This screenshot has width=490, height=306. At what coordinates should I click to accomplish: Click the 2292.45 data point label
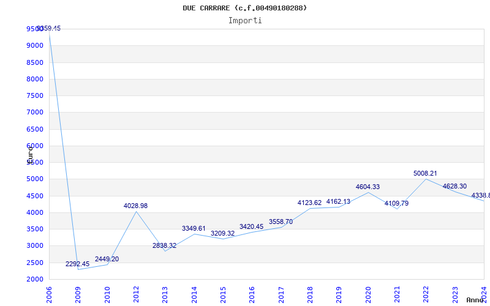[78, 264]
